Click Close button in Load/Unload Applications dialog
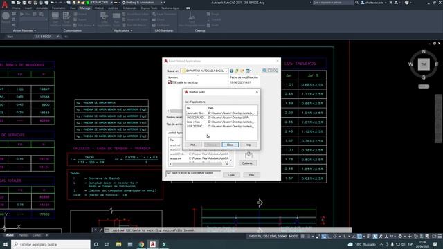 (x=231, y=175)
